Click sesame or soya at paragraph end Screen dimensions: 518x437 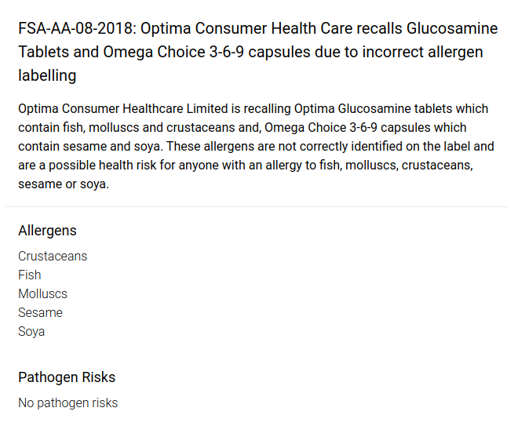click(64, 184)
